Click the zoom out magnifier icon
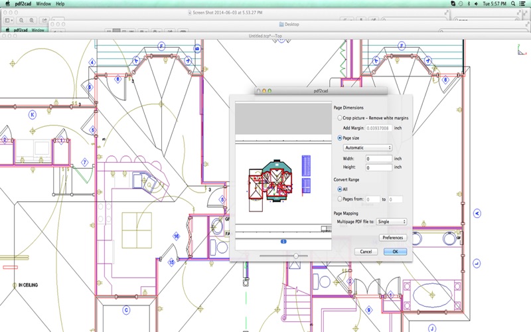The image size is (531, 332). pyautogui.click(x=22, y=21)
